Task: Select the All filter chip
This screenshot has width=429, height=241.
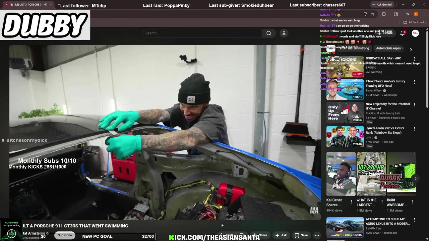Action: tap(331, 48)
